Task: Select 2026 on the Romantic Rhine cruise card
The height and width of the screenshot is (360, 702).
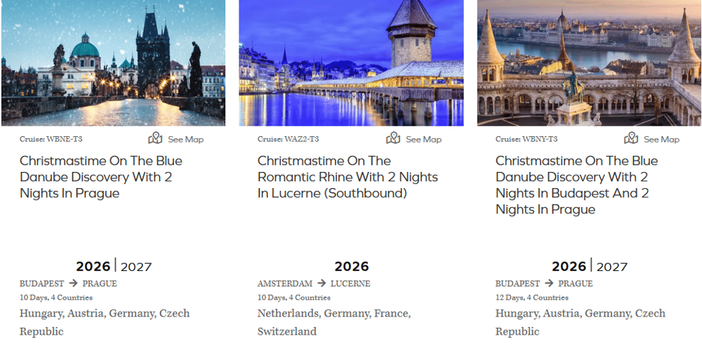Action: coord(352,267)
